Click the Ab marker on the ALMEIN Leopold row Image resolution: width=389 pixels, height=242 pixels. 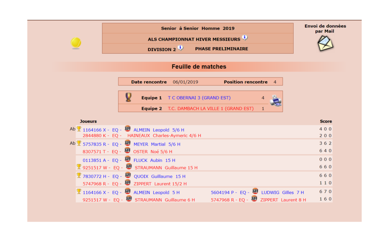click(x=73, y=129)
